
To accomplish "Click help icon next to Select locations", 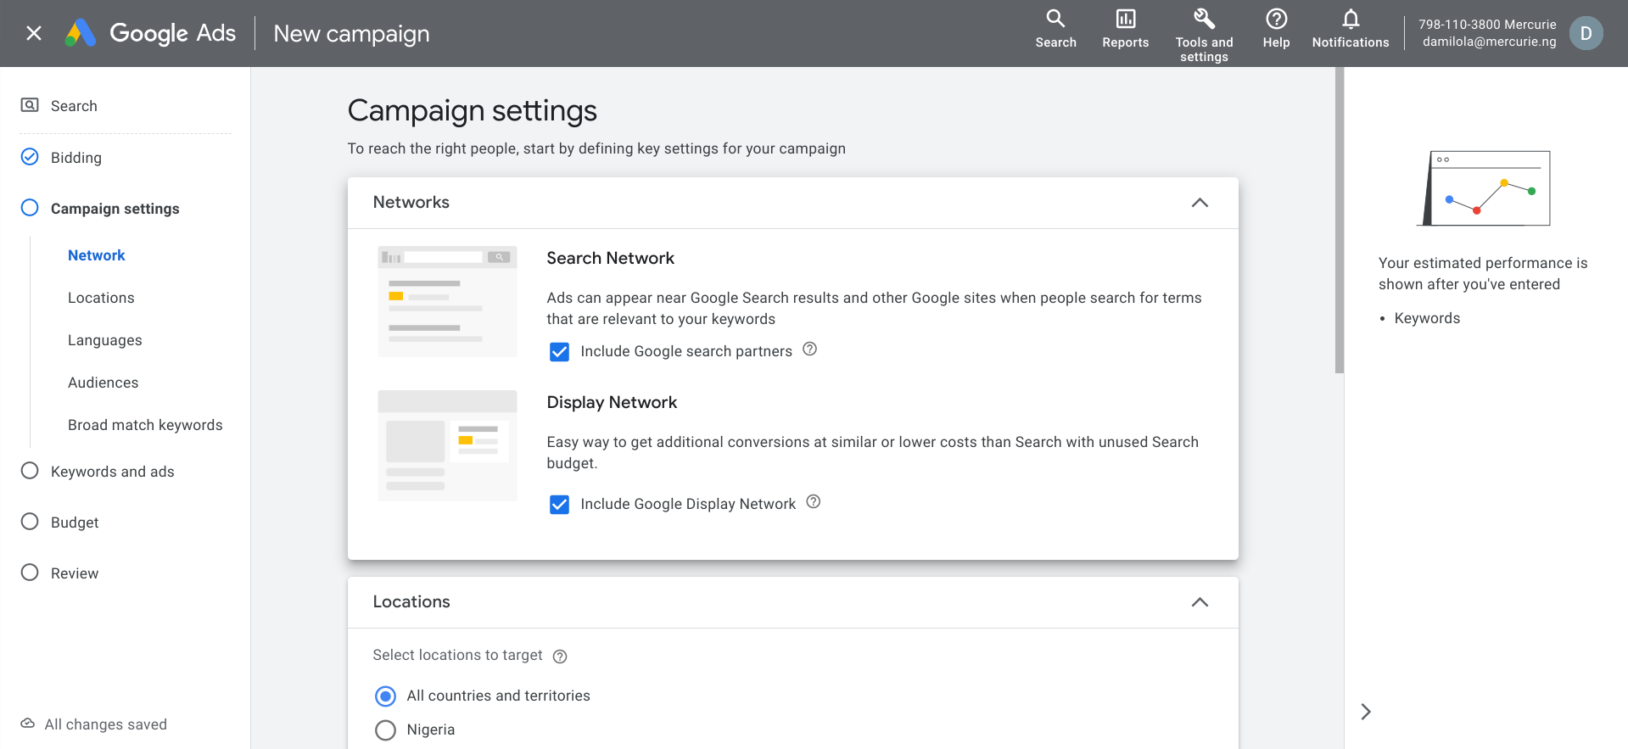I will (x=560, y=657).
